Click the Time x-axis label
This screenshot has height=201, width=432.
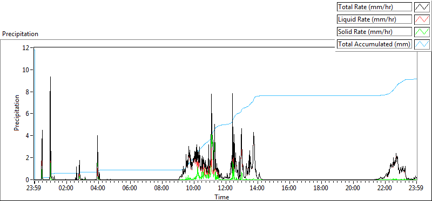point(222,197)
